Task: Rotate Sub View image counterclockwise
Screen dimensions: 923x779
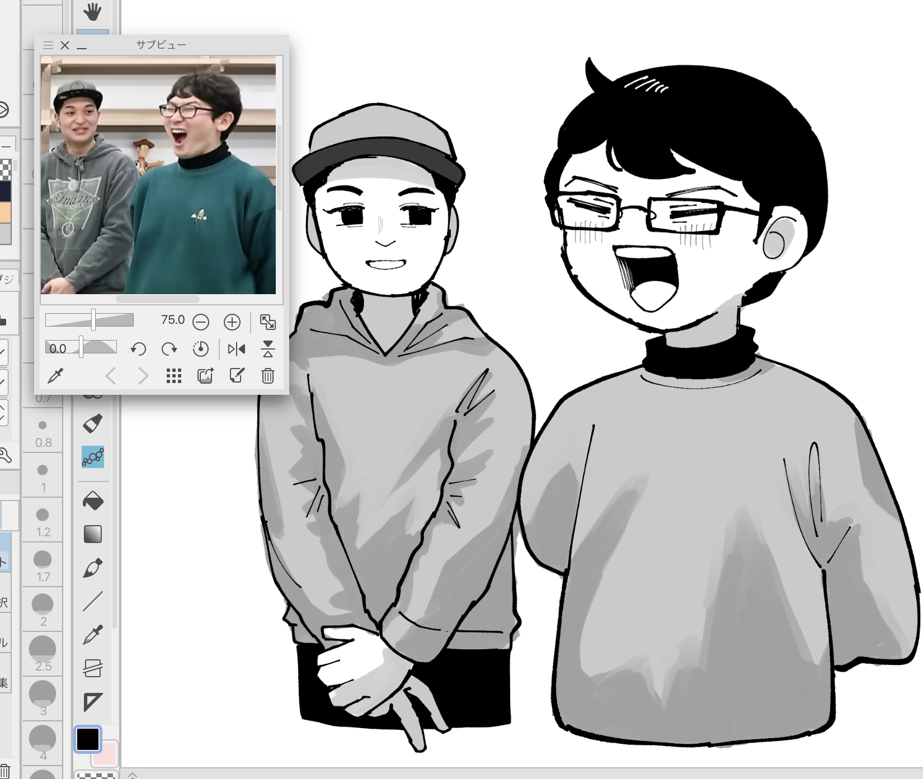Action: (138, 349)
